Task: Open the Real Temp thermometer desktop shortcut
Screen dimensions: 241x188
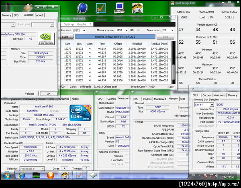Action: [x=137, y=8]
